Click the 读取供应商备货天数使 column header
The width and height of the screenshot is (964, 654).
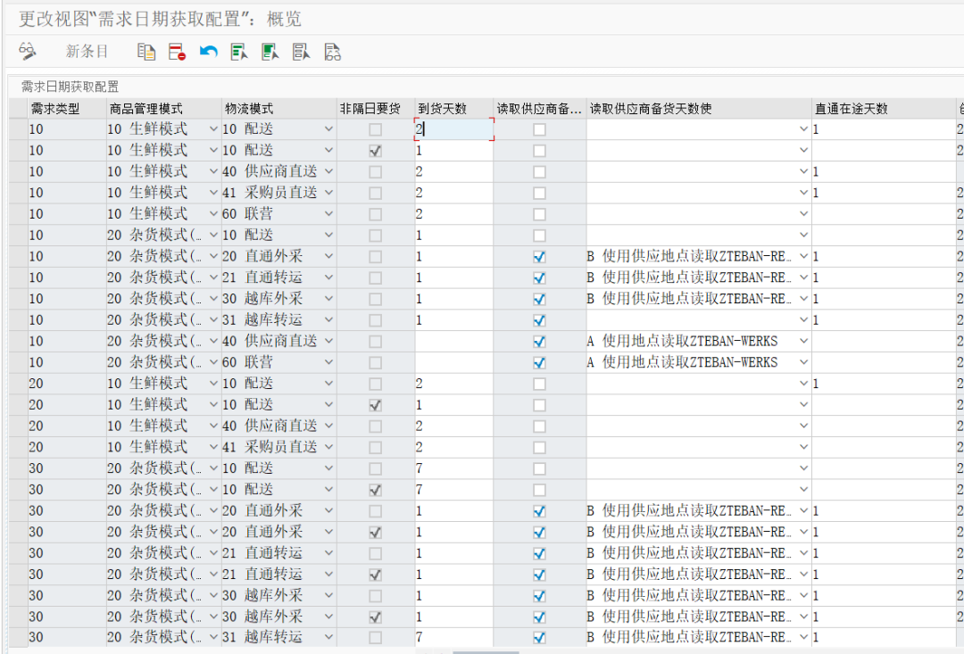pos(698,109)
